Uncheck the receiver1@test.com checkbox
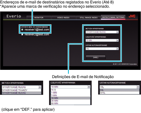The height and width of the screenshot is (113, 141). click(22, 30)
